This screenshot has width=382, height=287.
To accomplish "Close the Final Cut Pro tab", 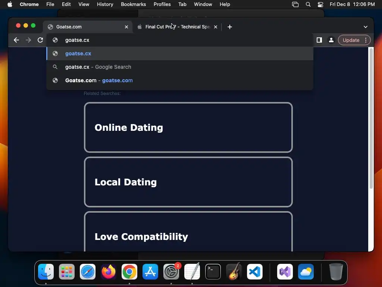I will click(216, 27).
